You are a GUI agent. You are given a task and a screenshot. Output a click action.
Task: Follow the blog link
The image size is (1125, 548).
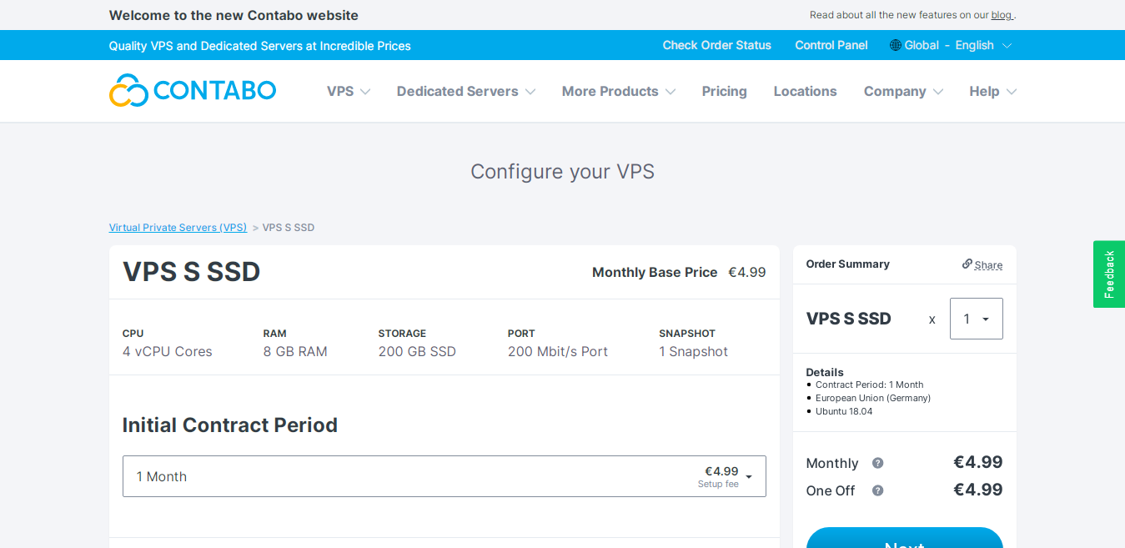pos(1001,15)
